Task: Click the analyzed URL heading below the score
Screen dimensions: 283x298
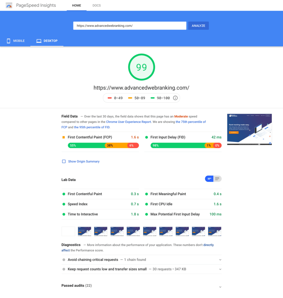Action: (141, 88)
